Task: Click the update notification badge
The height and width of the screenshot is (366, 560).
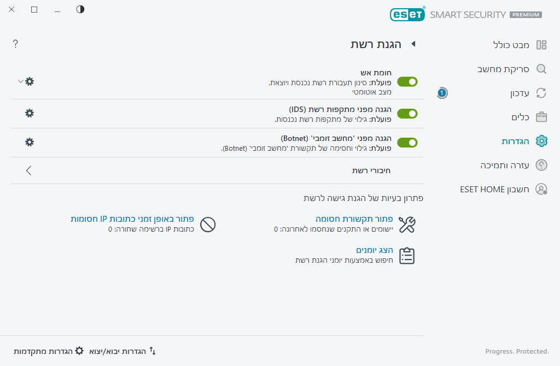Action: coord(442,93)
